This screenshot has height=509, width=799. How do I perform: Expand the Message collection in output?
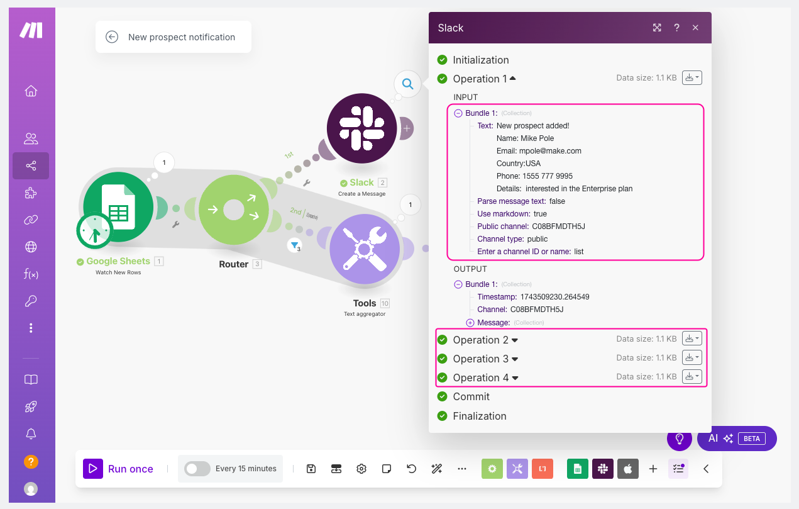point(470,323)
